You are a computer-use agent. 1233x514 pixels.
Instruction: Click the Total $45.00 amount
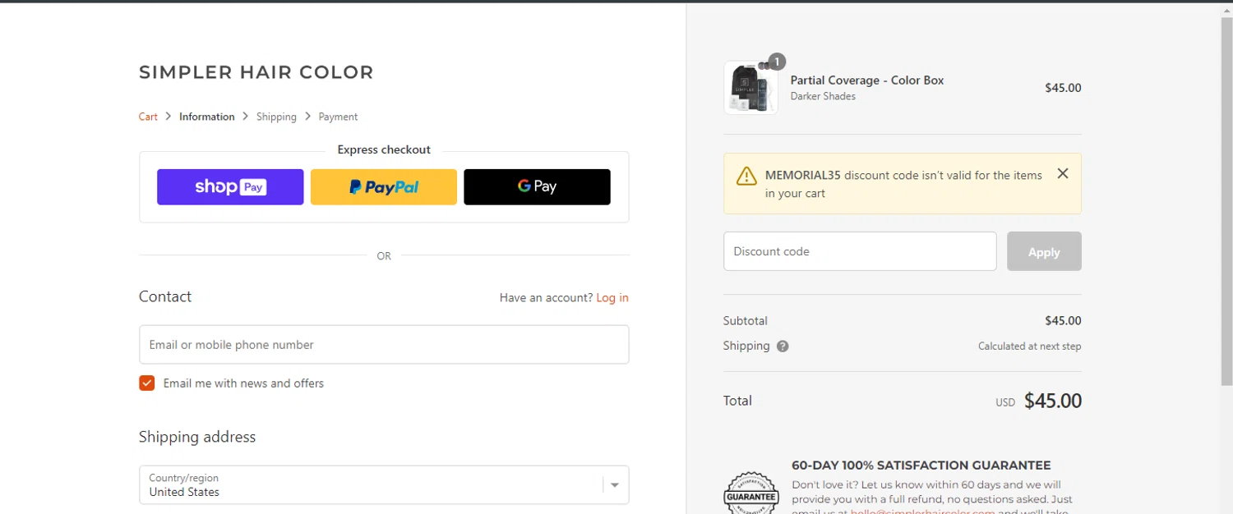click(x=1053, y=401)
